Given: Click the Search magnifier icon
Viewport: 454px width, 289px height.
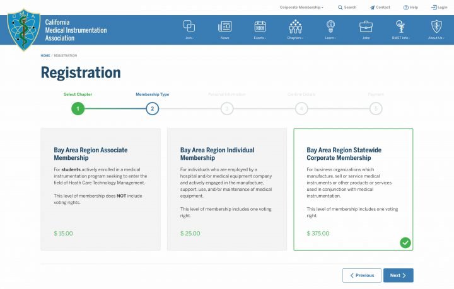Looking at the screenshot, I should pyautogui.click(x=340, y=7).
